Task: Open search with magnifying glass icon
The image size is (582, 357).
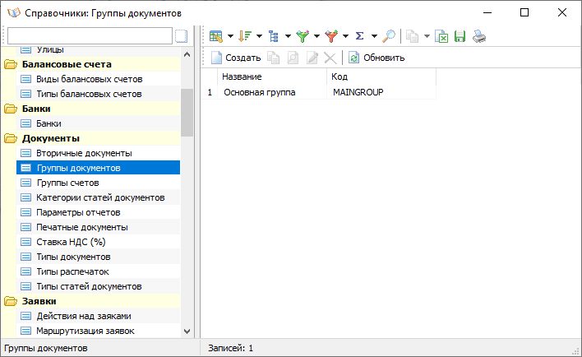Action: point(389,36)
